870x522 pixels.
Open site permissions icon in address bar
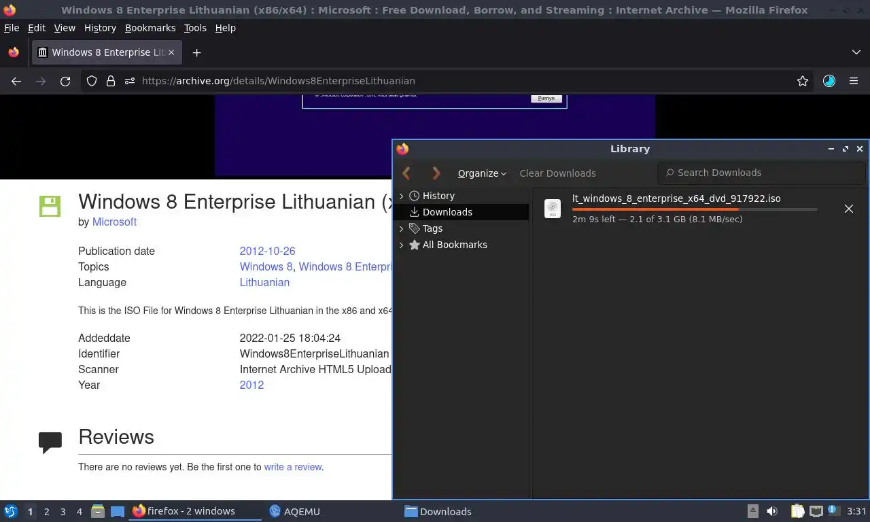pos(130,81)
